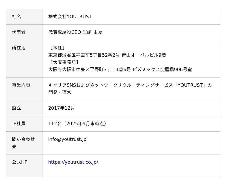This screenshot has width=231, height=186.
Task: Click the 大阪府大阪市中央区 address line
Action: pos(120,69)
